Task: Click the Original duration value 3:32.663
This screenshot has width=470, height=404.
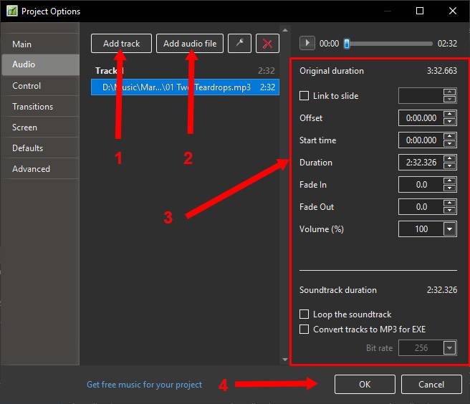Action: [441, 71]
